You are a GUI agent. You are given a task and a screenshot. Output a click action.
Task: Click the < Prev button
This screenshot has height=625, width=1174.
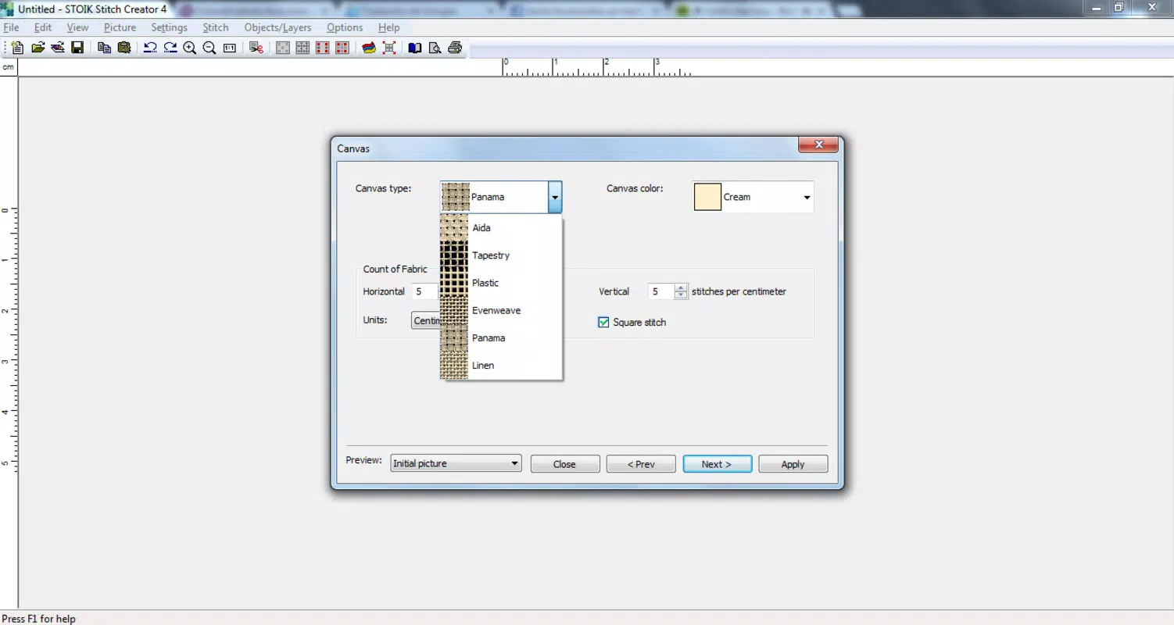tap(641, 464)
